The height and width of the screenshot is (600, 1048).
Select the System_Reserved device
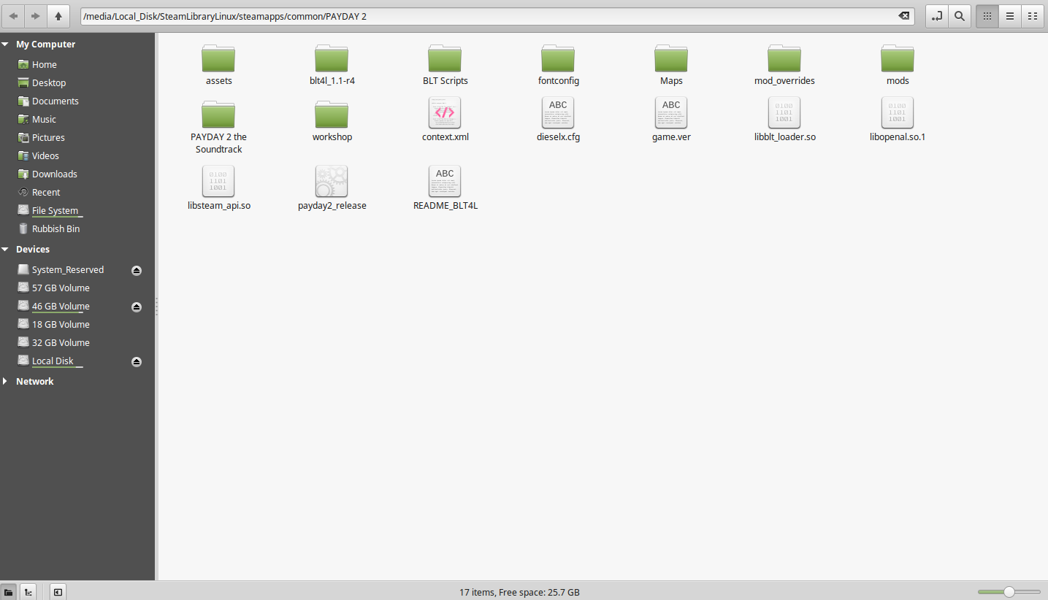68,270
